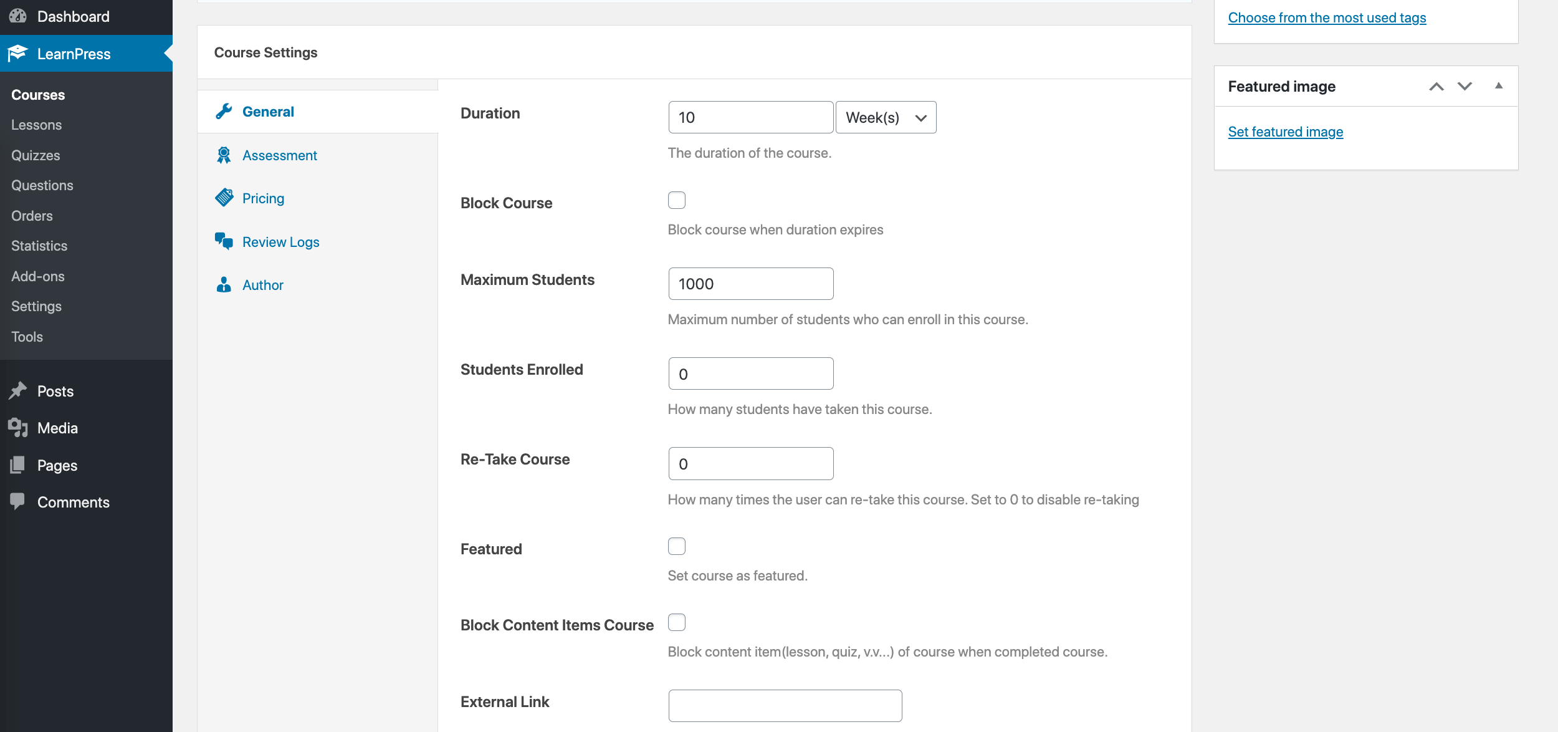The image size is (1558, 732).
Task: Open the Posts menu
Action: tap(86, 391)
